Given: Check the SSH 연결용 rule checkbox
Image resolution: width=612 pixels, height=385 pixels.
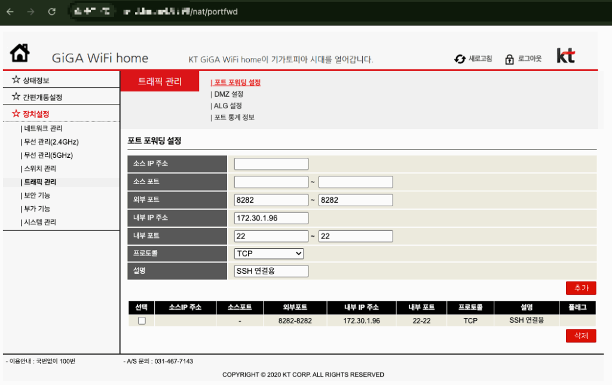Looking at the screenshot, I should (142, 320).
